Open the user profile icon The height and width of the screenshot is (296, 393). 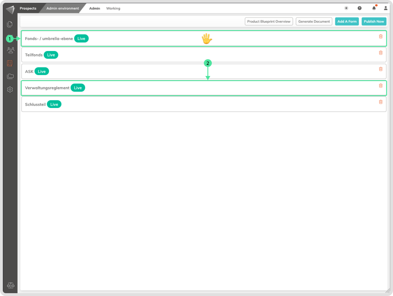pos(386,8)
